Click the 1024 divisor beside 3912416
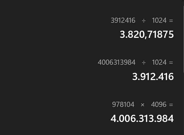The height and width of the screenshot is (135, 184). pyautogui.click(x=159, y=20)
